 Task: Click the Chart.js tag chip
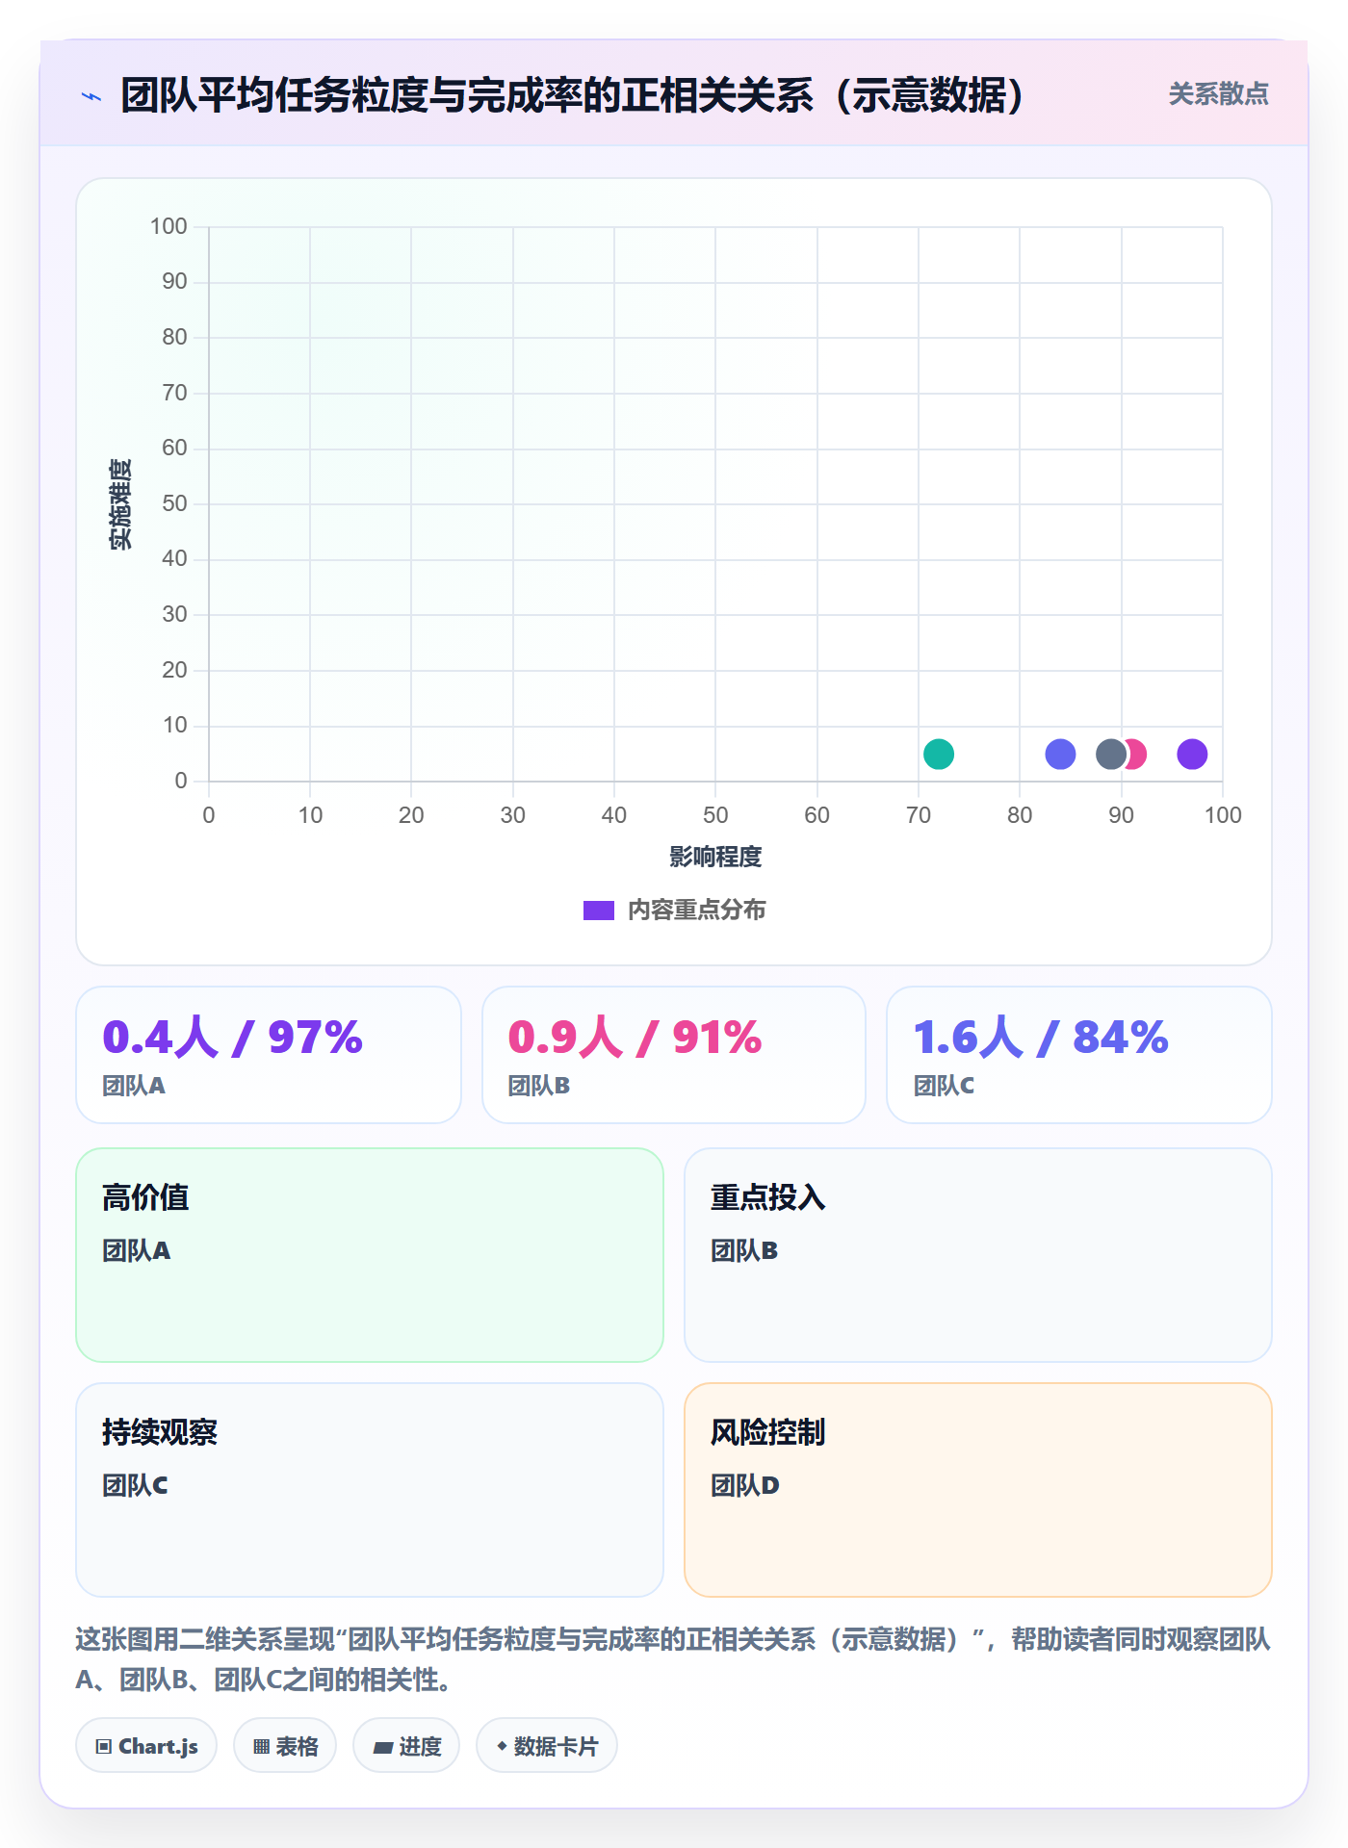pyautogui.click(x=146, y=1746)
